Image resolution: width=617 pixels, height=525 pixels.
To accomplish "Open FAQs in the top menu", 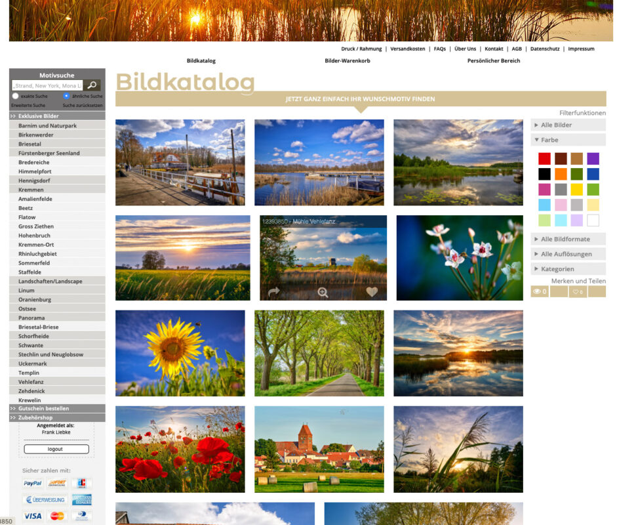I will click(x=440, y=49).
